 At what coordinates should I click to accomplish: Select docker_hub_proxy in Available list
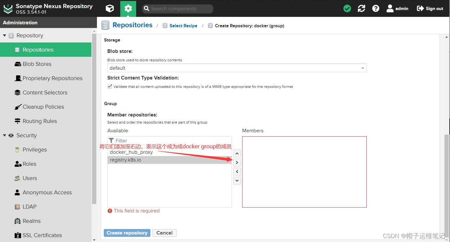click(170, 152)
